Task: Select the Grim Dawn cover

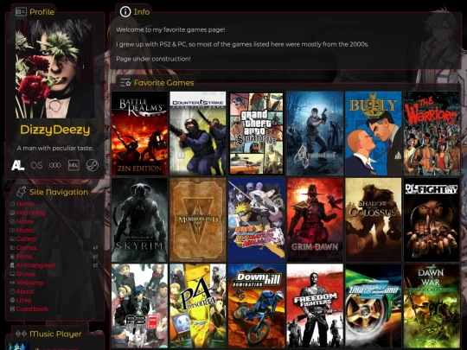Action: point(315,220)
